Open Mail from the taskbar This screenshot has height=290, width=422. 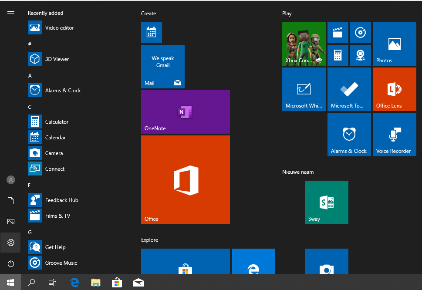click(138, 282)
